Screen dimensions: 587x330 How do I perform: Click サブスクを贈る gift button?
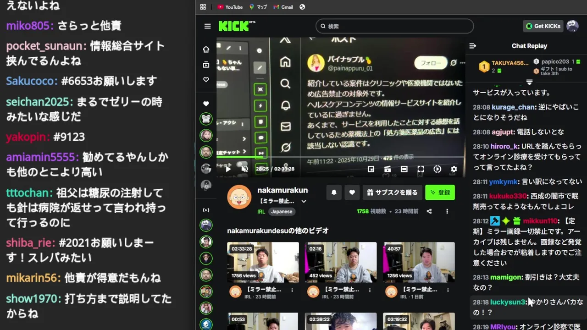click(x=392, y=192)
